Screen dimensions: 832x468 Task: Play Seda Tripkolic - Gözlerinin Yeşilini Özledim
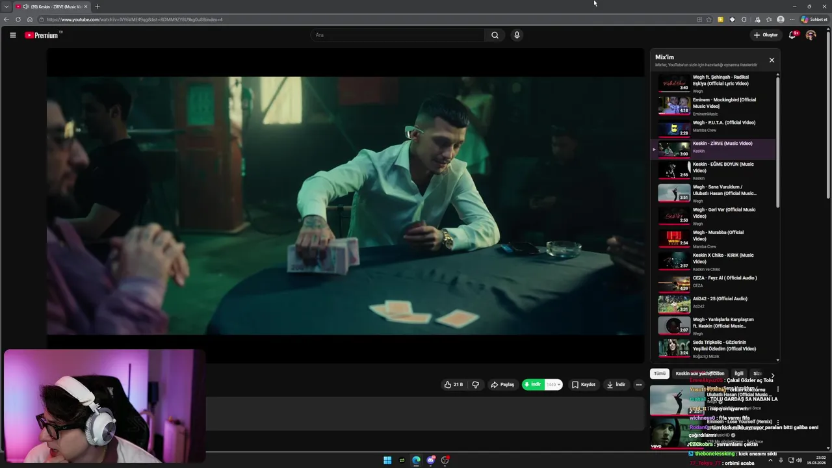713,348
